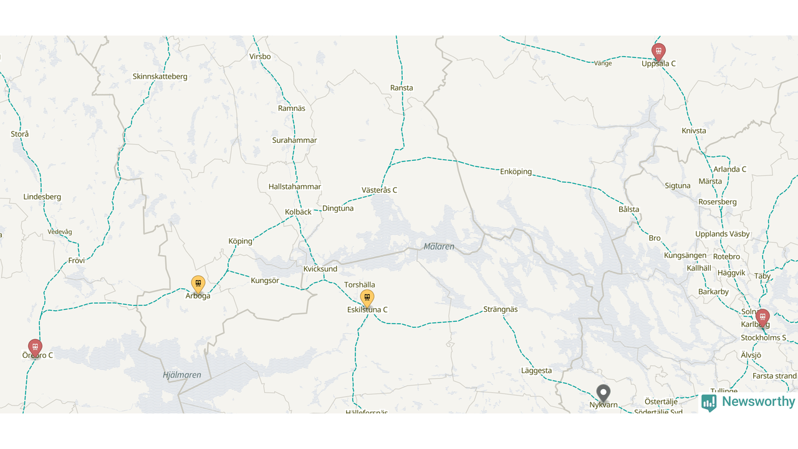Click the Västerås C station label

point(379,190)
